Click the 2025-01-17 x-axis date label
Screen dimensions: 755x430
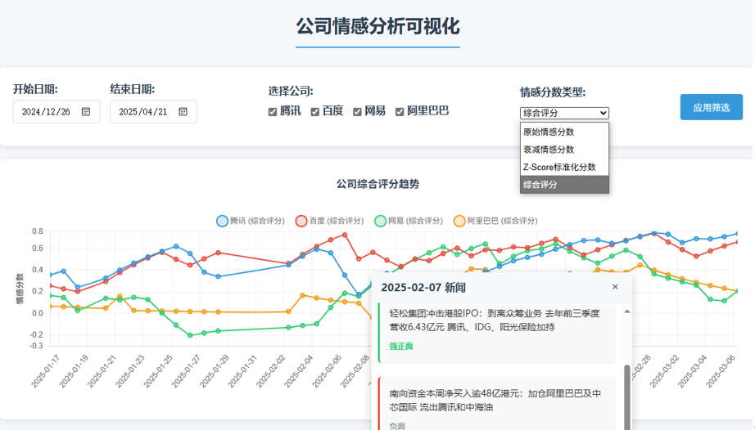coord(46,371)
